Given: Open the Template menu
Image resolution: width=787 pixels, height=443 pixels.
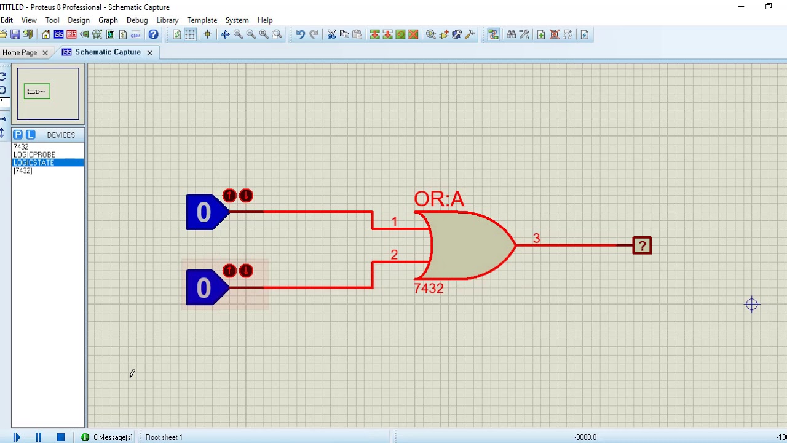Looking at the screenshot, I should tap(202, 20).
